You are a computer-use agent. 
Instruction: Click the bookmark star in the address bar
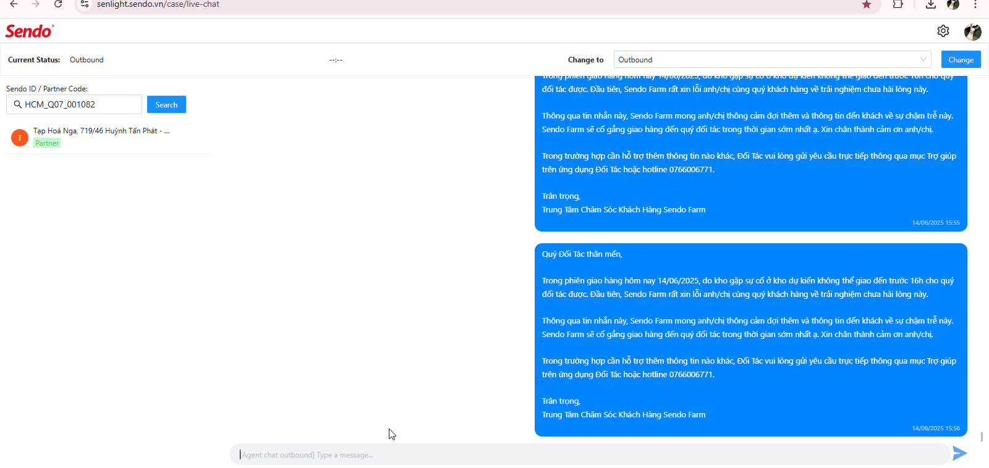867,4
